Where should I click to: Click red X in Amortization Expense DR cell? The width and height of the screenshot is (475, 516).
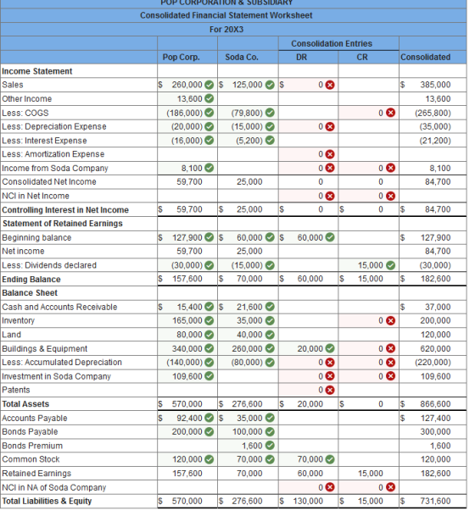point(330,154)
